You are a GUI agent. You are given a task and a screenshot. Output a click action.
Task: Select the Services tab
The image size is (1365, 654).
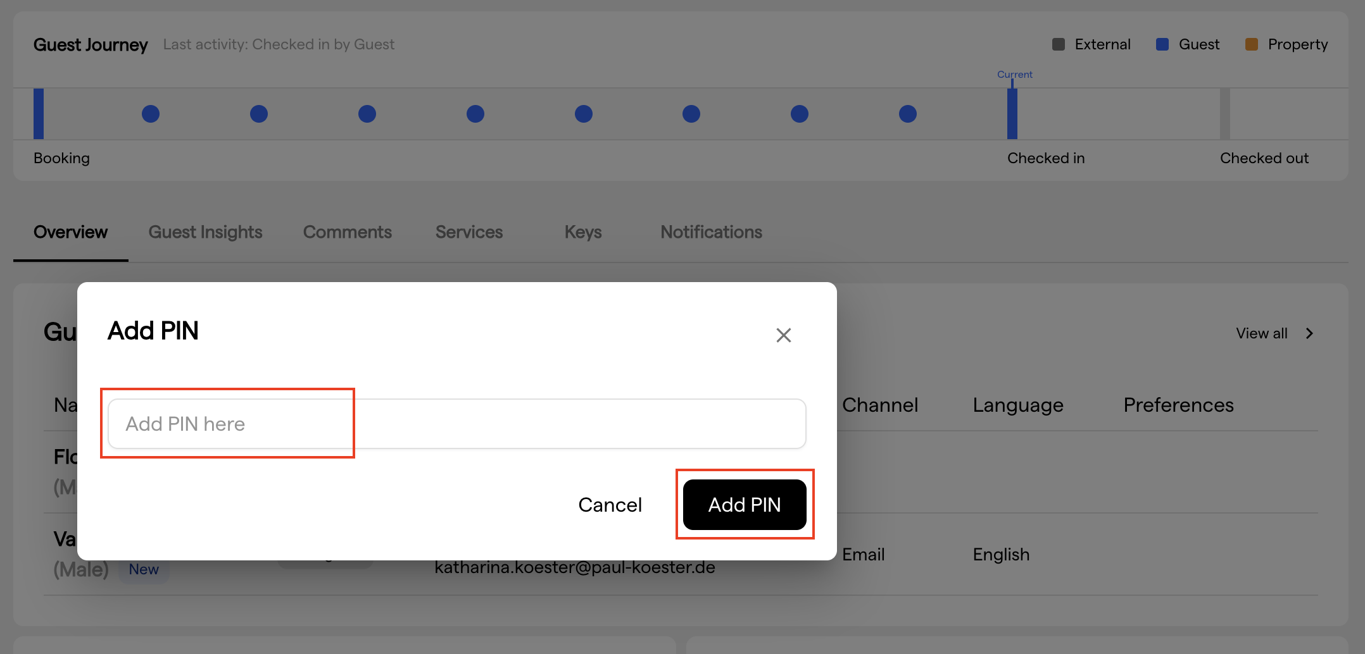(x=469, y=232)
